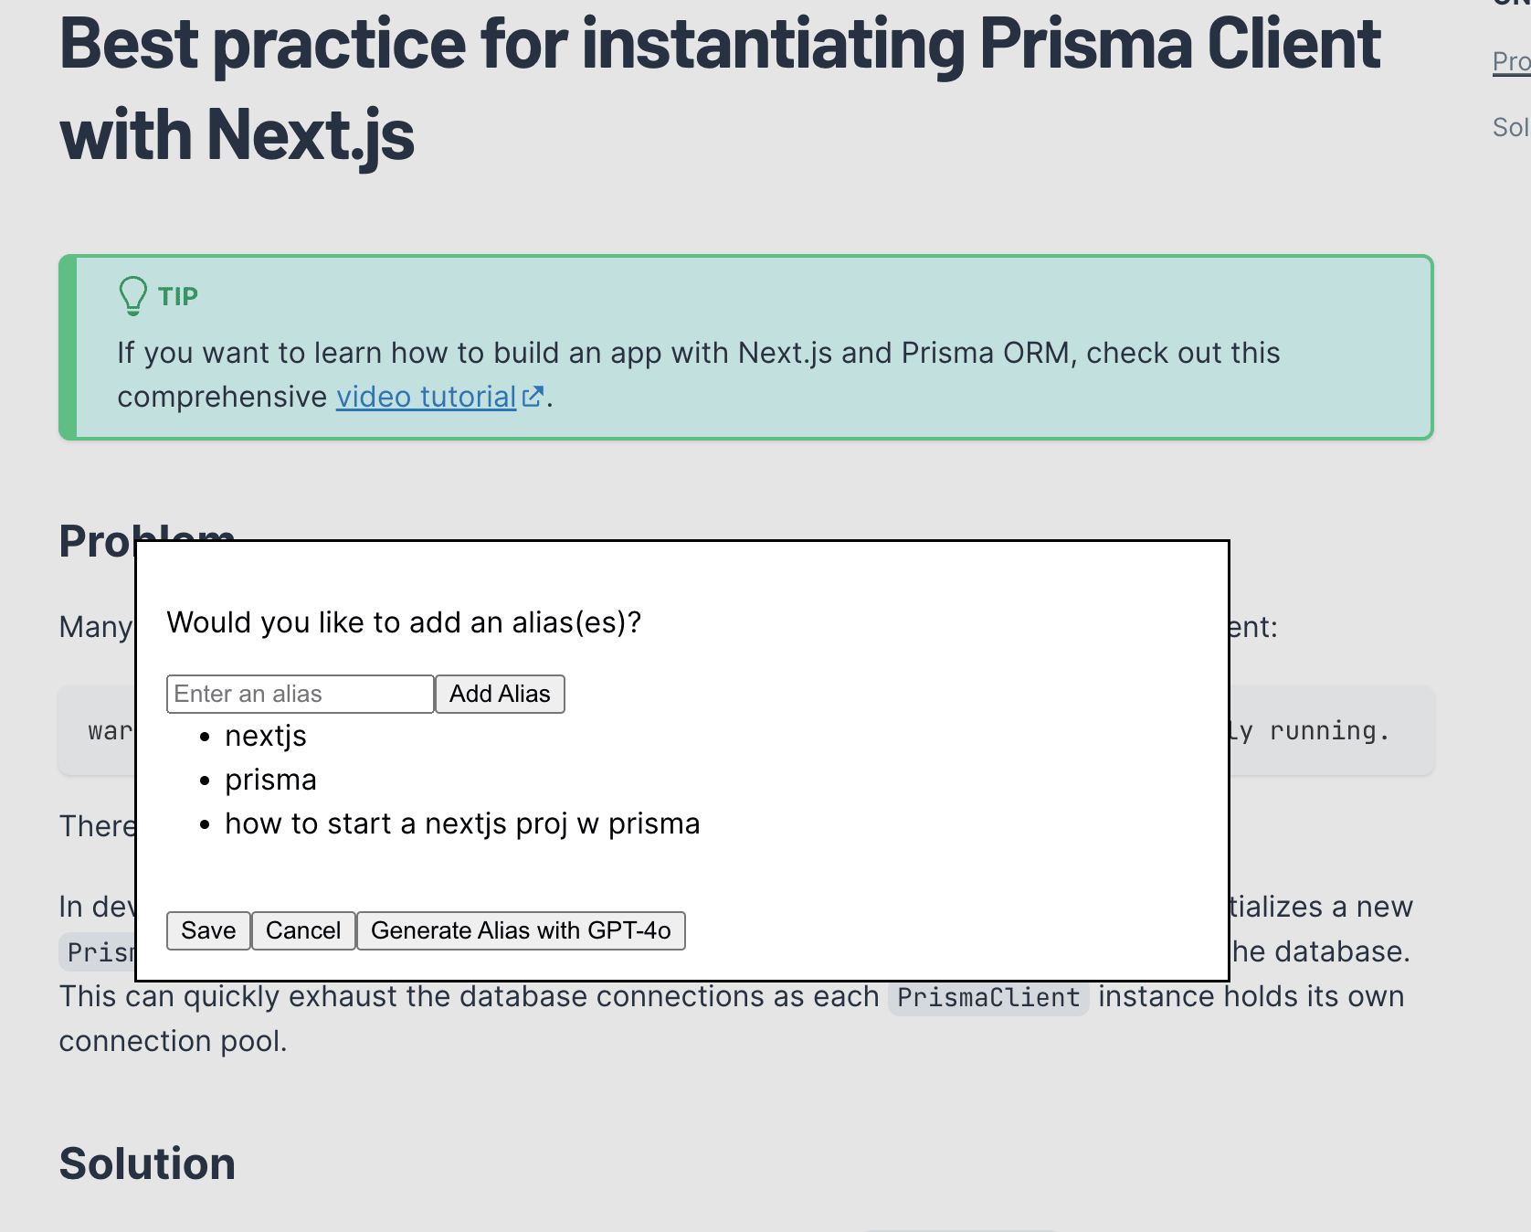1531x1232 pixels.
Task: Jump to Solution in the sidebar contents
Action: click(1511, 128)
